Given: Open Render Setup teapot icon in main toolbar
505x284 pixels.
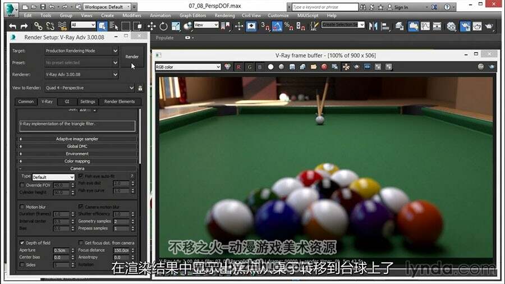Looking at the screenshot, I should [465, 26].
